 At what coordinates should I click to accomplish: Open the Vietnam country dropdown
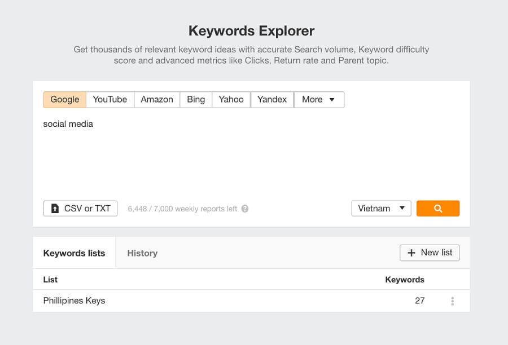(x=381, y=209)
